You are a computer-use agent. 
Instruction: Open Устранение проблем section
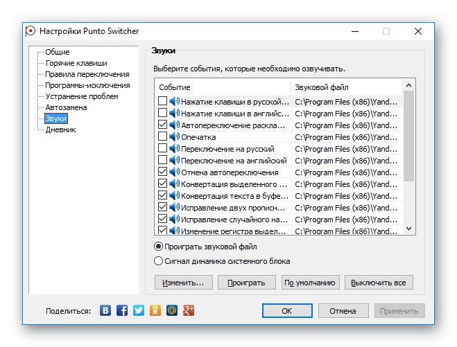[82, 96]
